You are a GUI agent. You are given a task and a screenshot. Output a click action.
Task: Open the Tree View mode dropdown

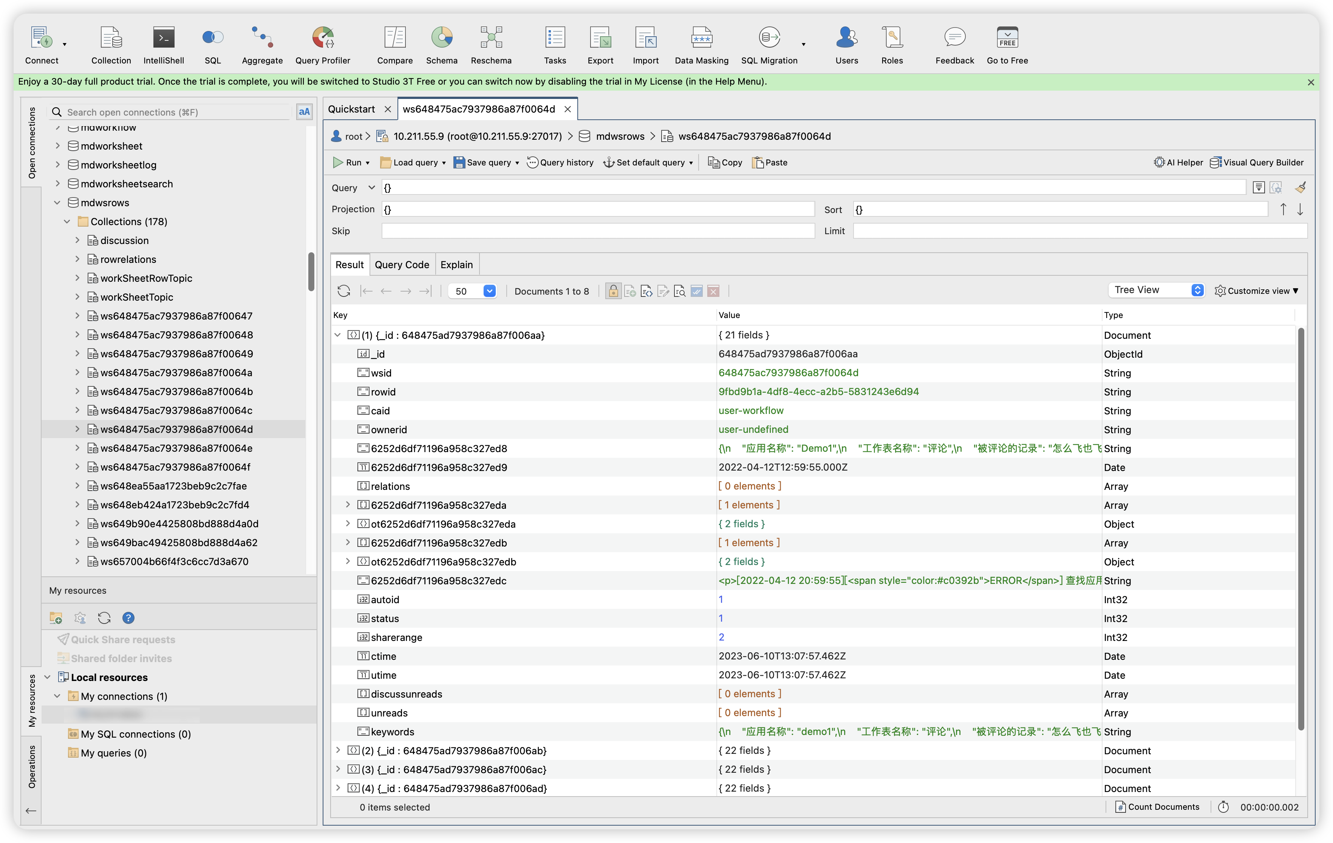tap(1197, 290)
